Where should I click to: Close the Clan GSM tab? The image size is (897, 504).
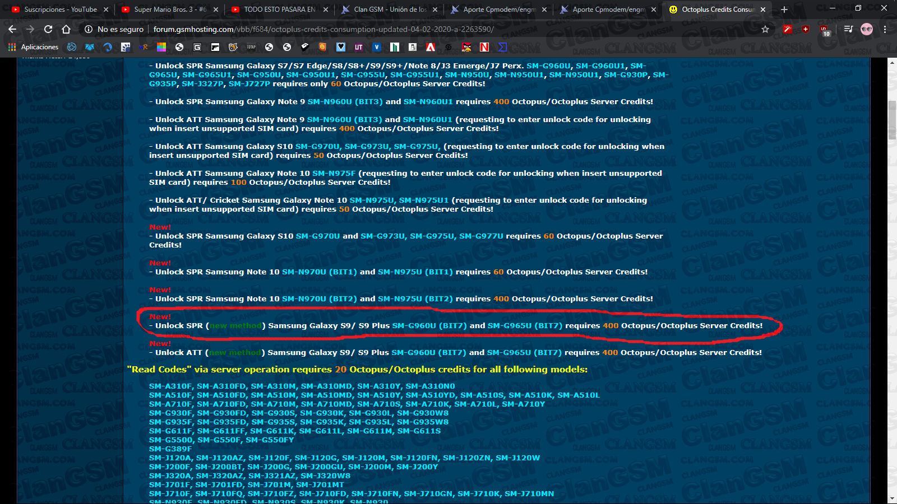(x=434, y=10)
